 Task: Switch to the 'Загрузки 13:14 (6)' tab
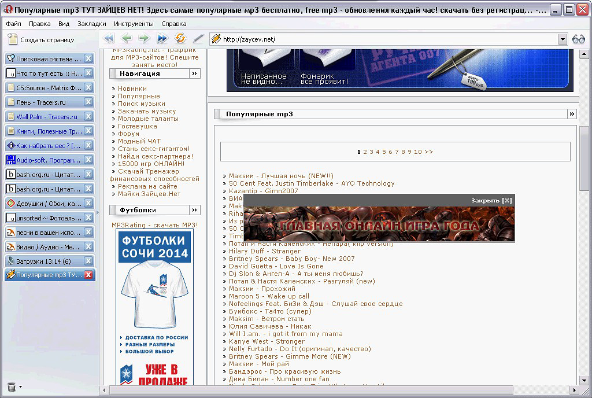point(44,261)
